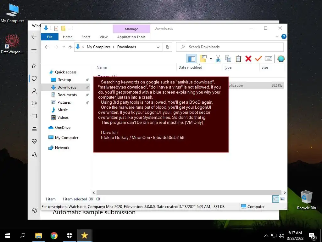Select Network in the navigation pane
Viewport: 322px width, 242px height.
point(62,148)
